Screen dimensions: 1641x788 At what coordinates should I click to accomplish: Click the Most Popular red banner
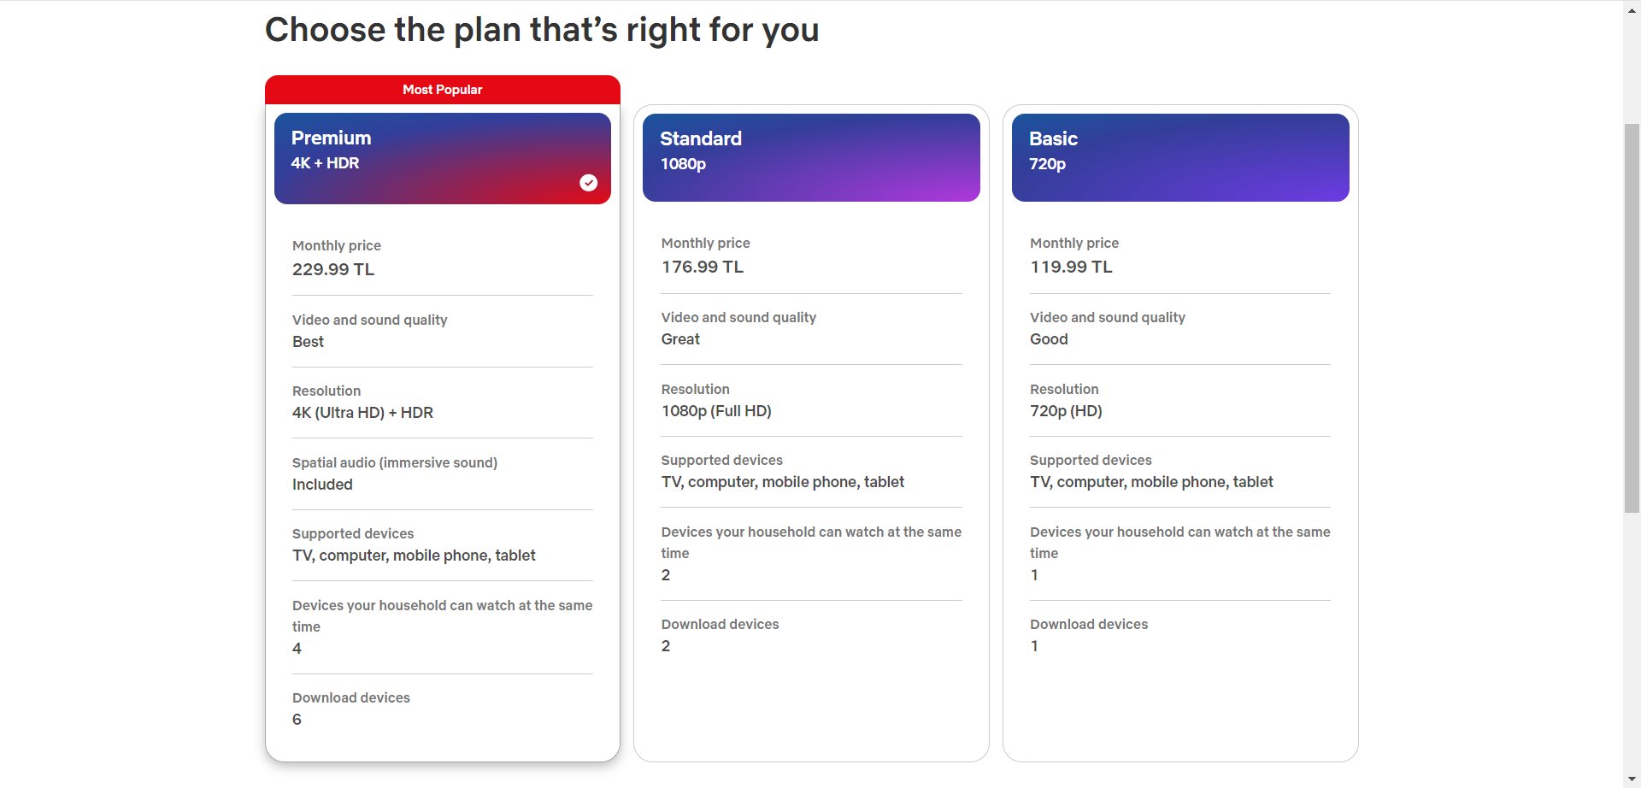point(442,90)
